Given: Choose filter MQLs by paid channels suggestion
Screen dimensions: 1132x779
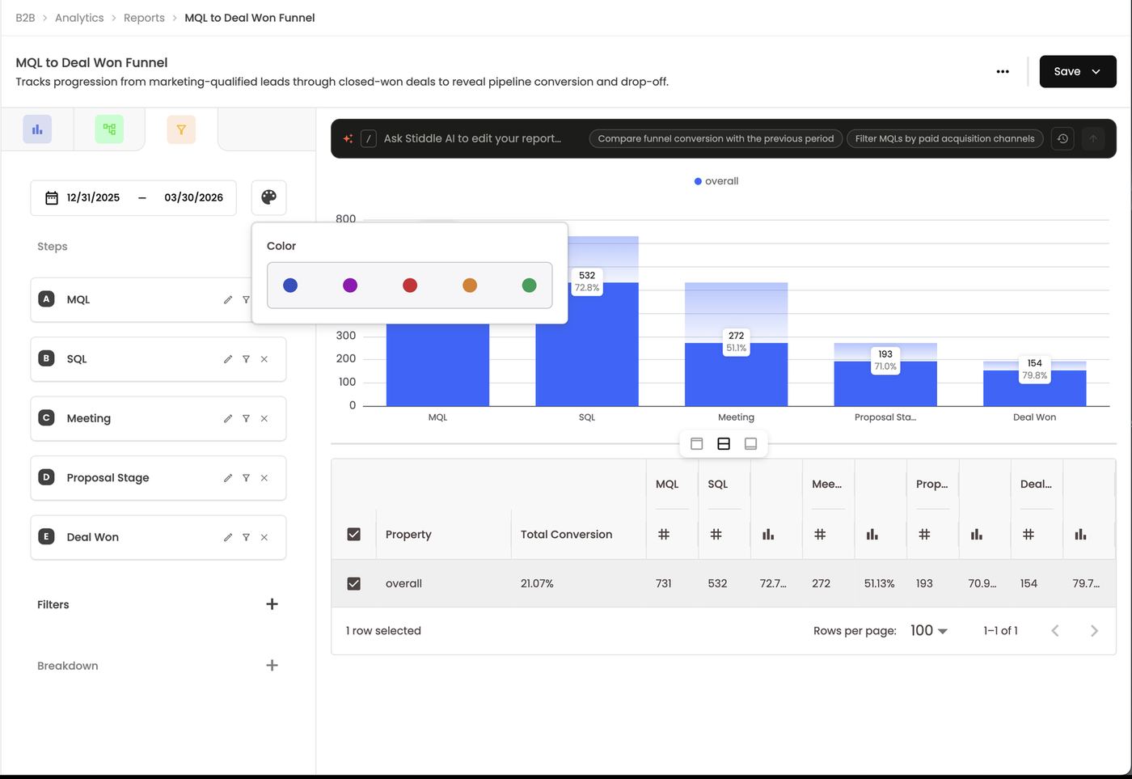Looking at the screenshot, I should [945, 138].
